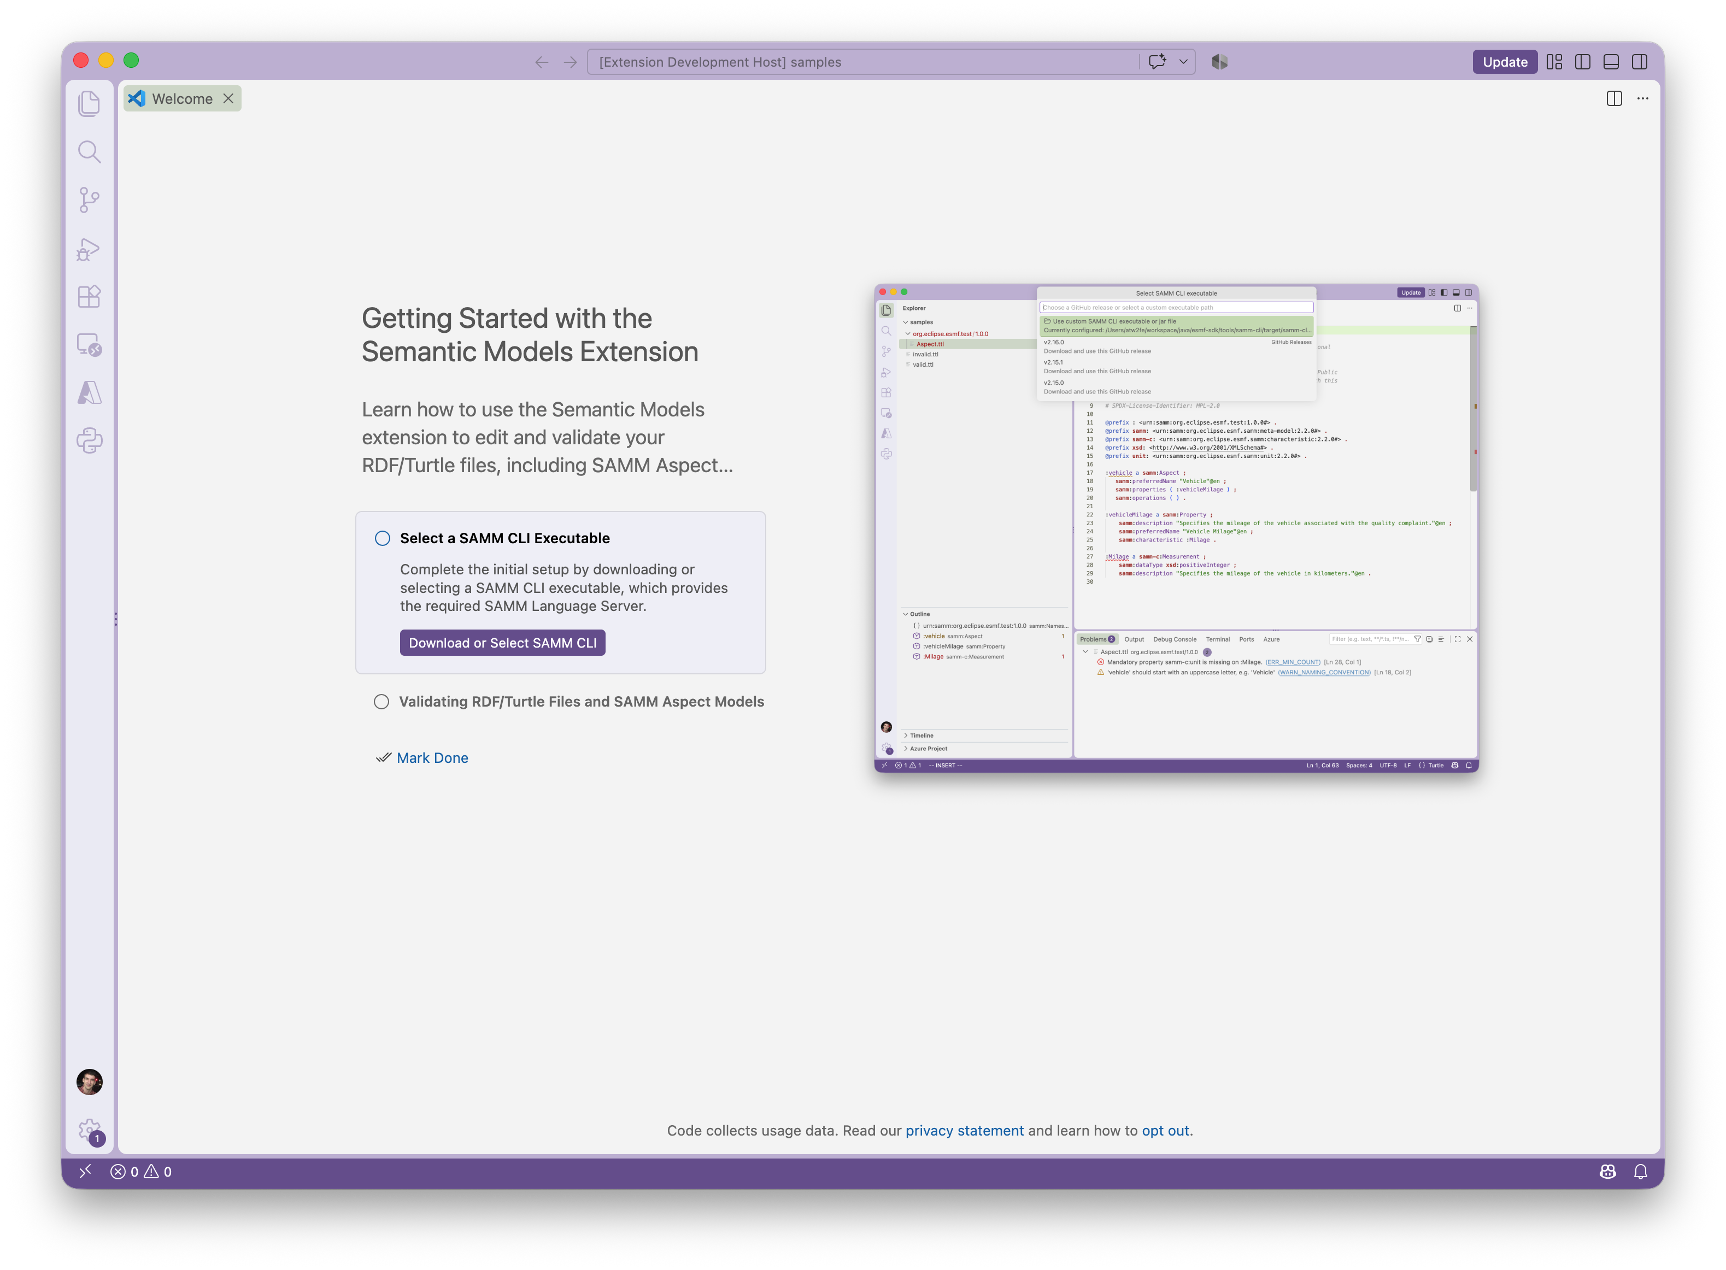
Task: Click the command center search field
Action: [x=862, y=62]
